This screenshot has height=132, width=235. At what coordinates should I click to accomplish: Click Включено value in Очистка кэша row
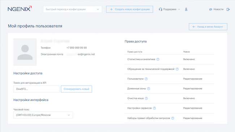click(x=189, y=98)
